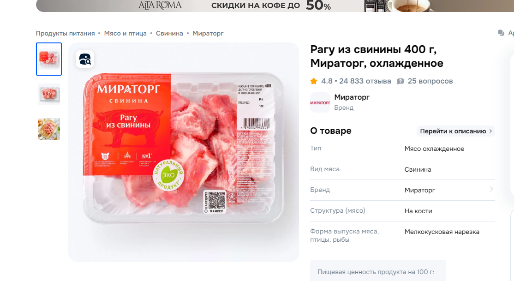Open the 24 833 отзыва reviews link

(x=365, y=81)
